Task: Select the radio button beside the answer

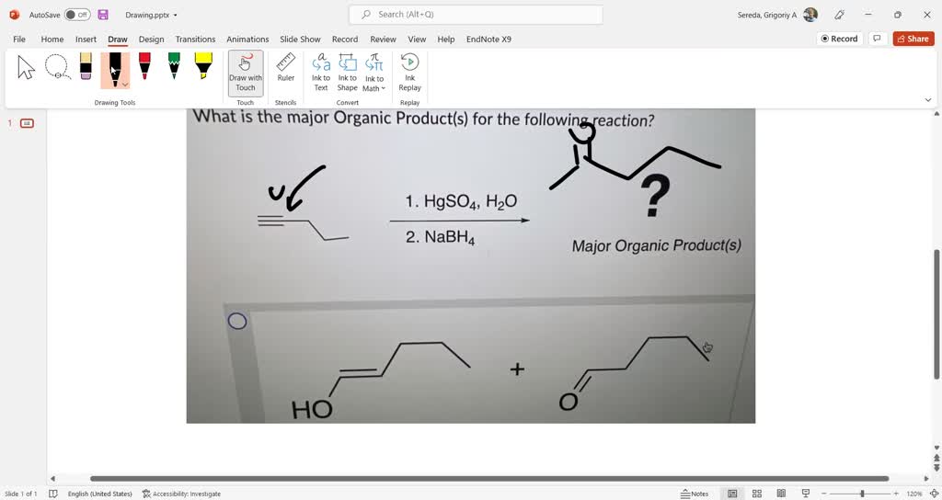Action: [x=237, y=321]
